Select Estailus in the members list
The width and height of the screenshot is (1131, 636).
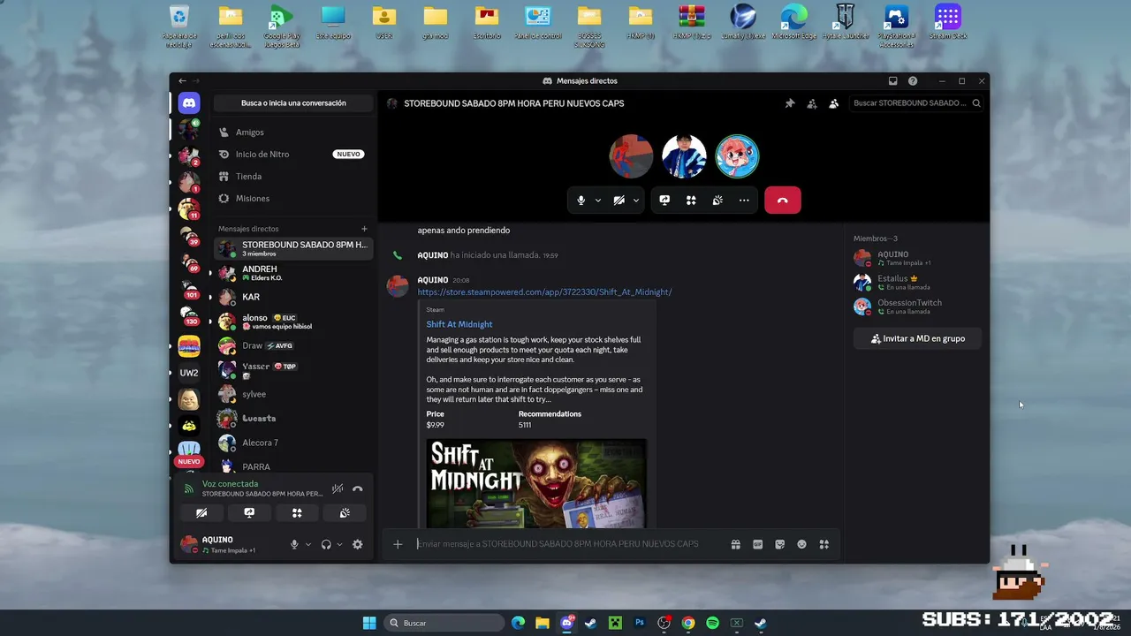tap(917, 282)
